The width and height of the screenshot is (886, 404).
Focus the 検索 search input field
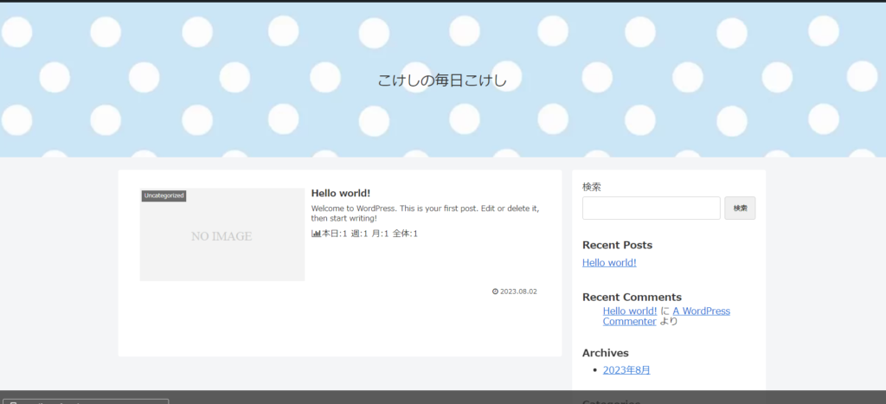pos(651,208)
